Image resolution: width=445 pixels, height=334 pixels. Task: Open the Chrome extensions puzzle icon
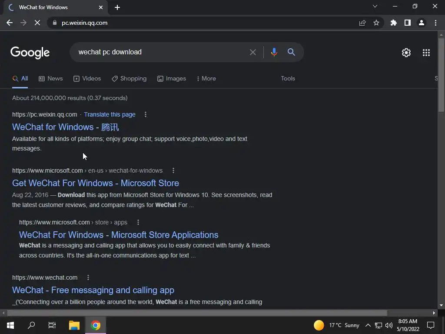[x=394, y=23]
